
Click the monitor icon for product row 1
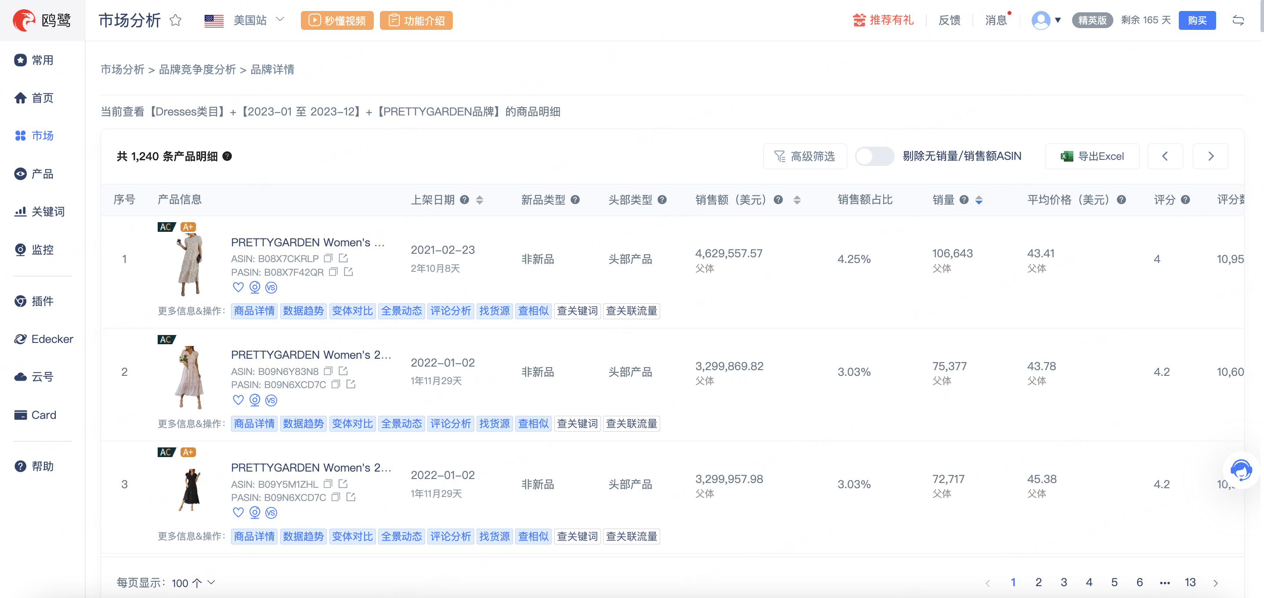255,287
